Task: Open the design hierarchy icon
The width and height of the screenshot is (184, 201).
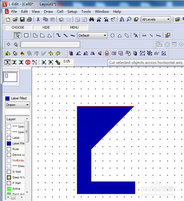Action: 122,19
